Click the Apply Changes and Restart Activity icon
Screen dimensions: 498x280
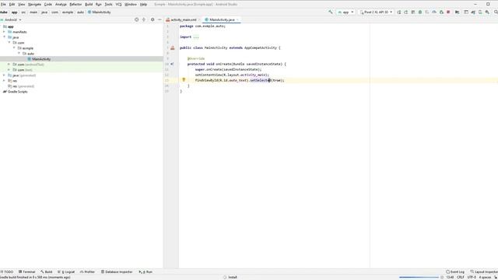coord(406,12)
